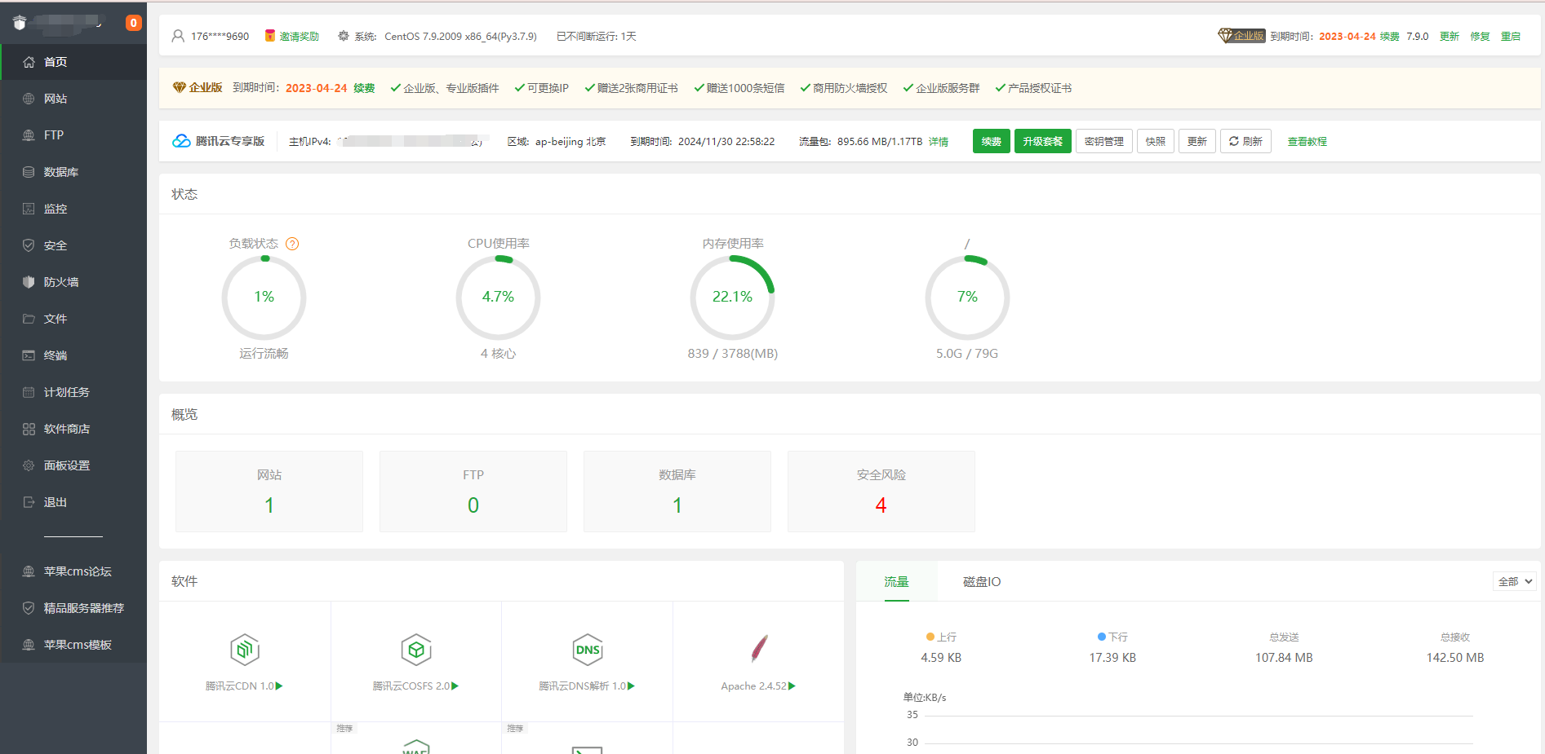
Task: Open the 查看教程 tutorial link
Action: pos(1307,142)
